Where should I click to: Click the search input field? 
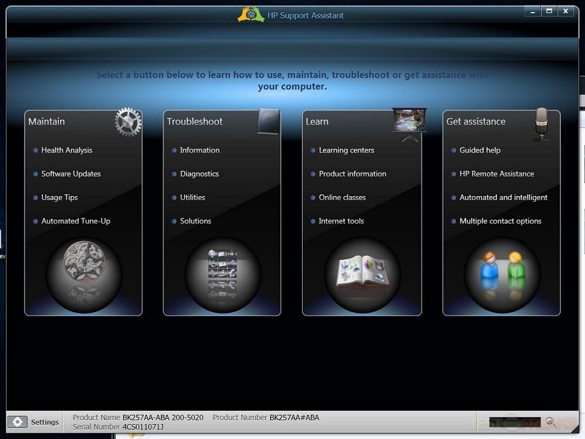coord(515,422)
